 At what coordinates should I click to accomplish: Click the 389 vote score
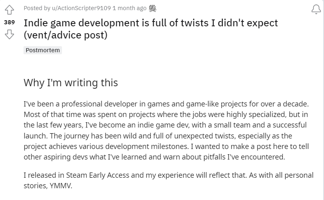pyautogui.click(x=9, y=22)
